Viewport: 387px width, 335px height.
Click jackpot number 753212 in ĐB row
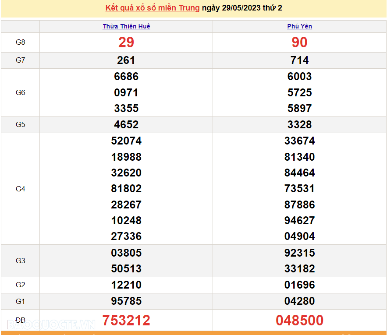126,320
